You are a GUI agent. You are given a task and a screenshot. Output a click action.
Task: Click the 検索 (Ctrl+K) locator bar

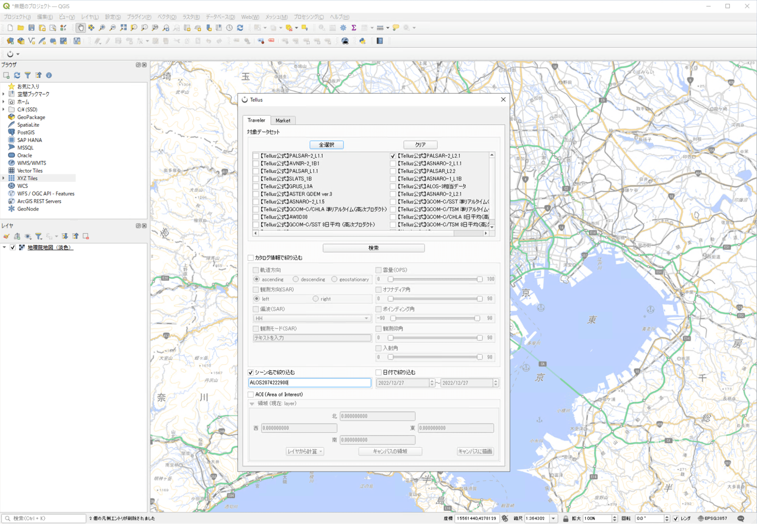pyautogui.click(x=44, y=518)
